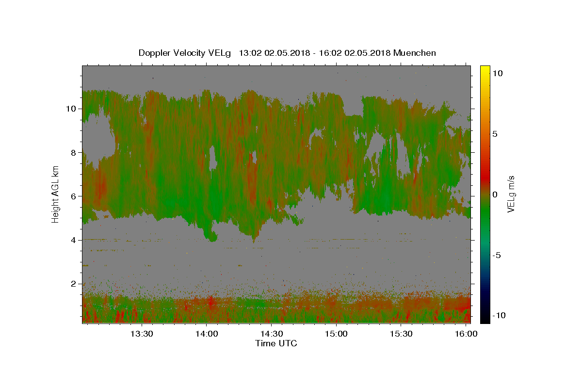Click the 14:00 time tick label
582x388 pixels.
point(207,334)
